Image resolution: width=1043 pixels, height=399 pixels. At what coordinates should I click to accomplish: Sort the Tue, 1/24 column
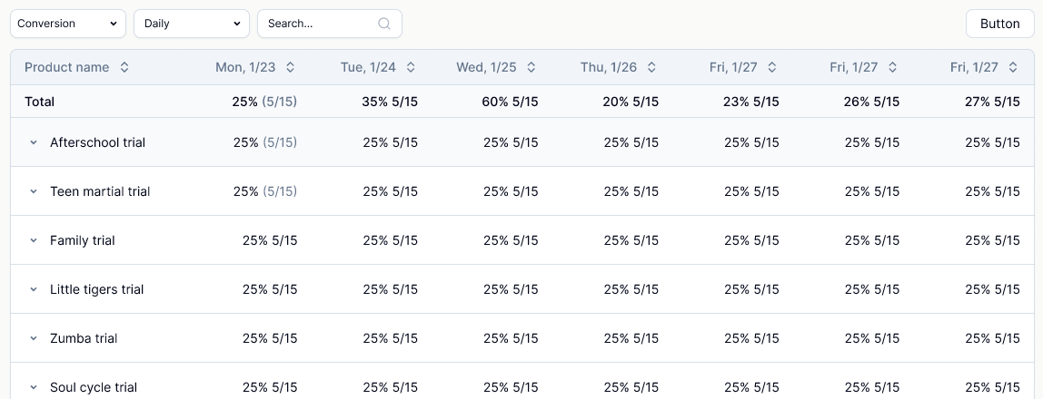[x=411, y=67]
